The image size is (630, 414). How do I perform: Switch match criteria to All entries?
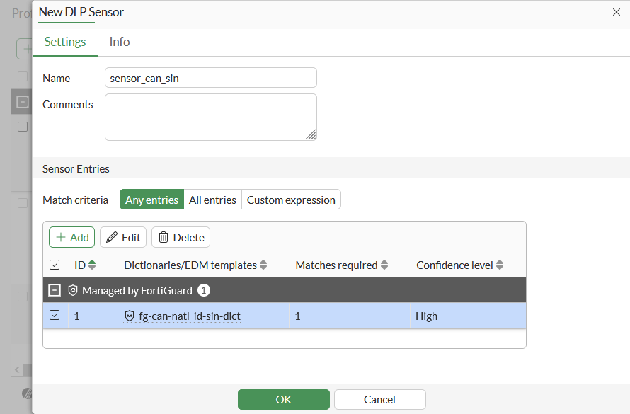coord(212,200)
